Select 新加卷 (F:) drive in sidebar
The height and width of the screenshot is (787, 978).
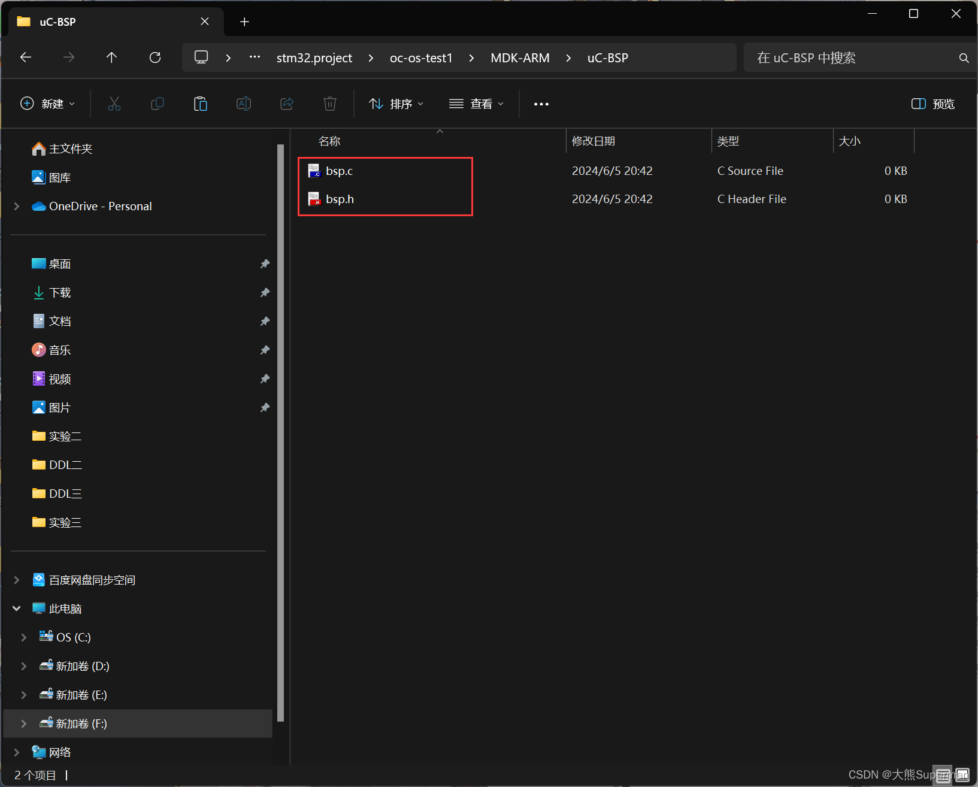(138, 724)
